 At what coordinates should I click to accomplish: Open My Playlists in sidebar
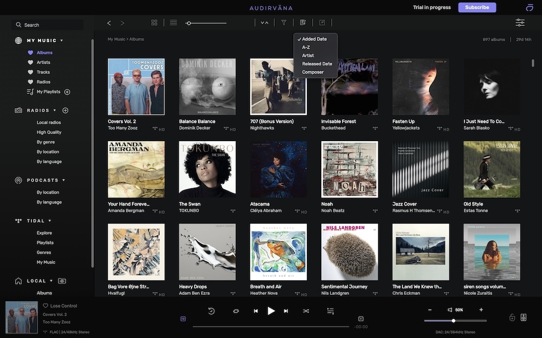click(x=48, y=92)
